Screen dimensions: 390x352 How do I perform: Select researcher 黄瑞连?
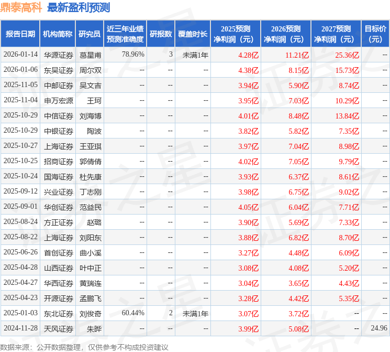click(90, 283)
